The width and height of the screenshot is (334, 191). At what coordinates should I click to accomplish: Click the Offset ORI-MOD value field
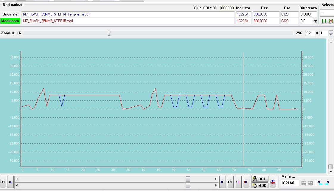point(227,8)
